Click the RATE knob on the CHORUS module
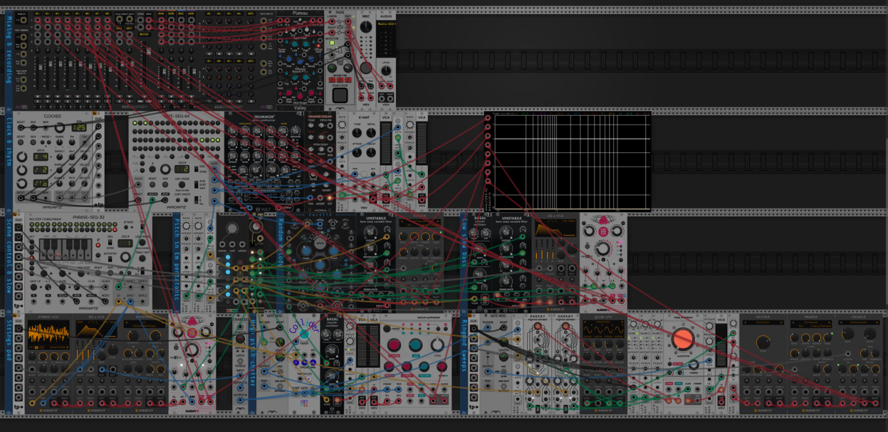Viewport: 888px width, 432px height. [x=848, y=335]
